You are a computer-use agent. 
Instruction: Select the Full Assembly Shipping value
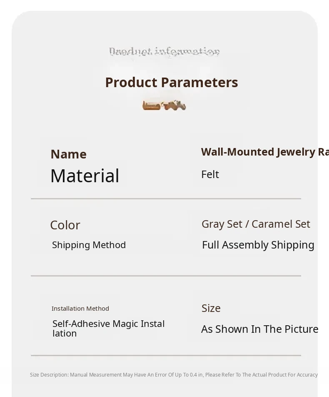[x=258, y=245]
